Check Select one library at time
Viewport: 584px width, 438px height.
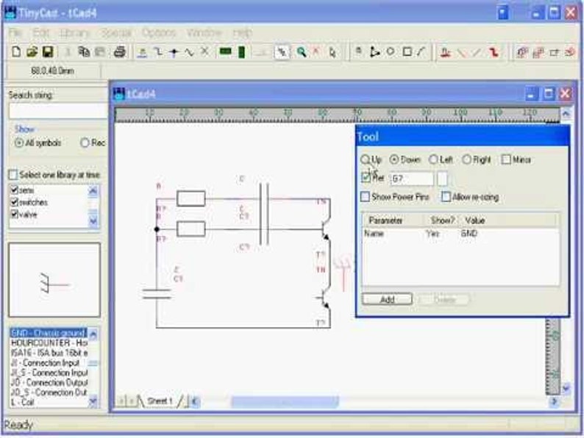(13, 174)
